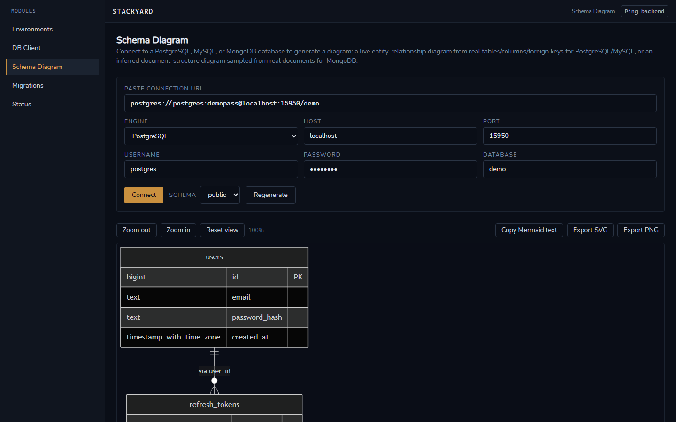
Task: Select Schema Diagram in sidebar
Action: (x=52, y=67)
